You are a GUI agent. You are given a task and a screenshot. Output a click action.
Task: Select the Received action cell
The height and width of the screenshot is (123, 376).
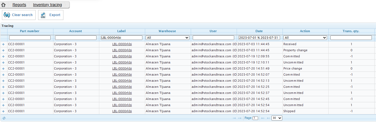(x=306, y=44)
